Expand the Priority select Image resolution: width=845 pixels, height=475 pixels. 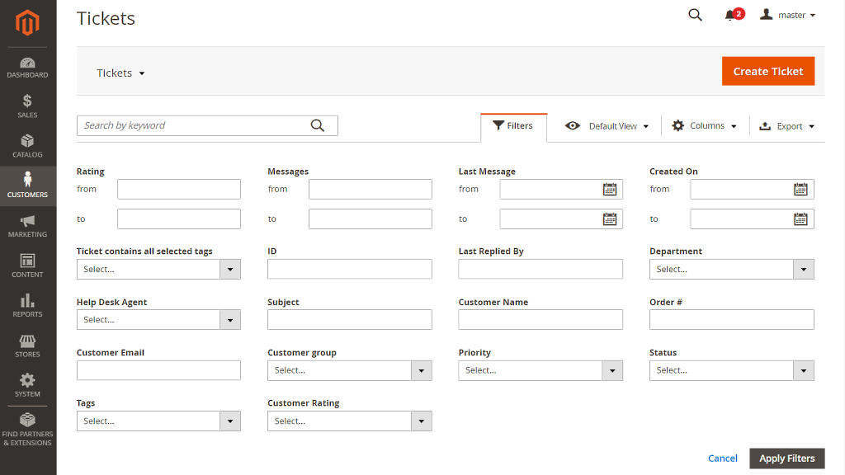click(541, 370)
